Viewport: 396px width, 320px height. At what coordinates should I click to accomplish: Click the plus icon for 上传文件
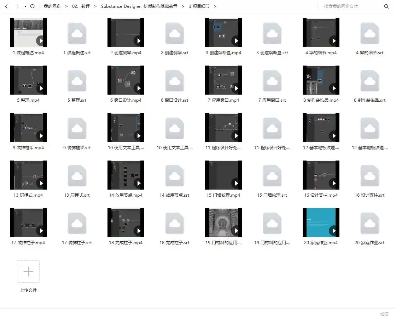28,271
